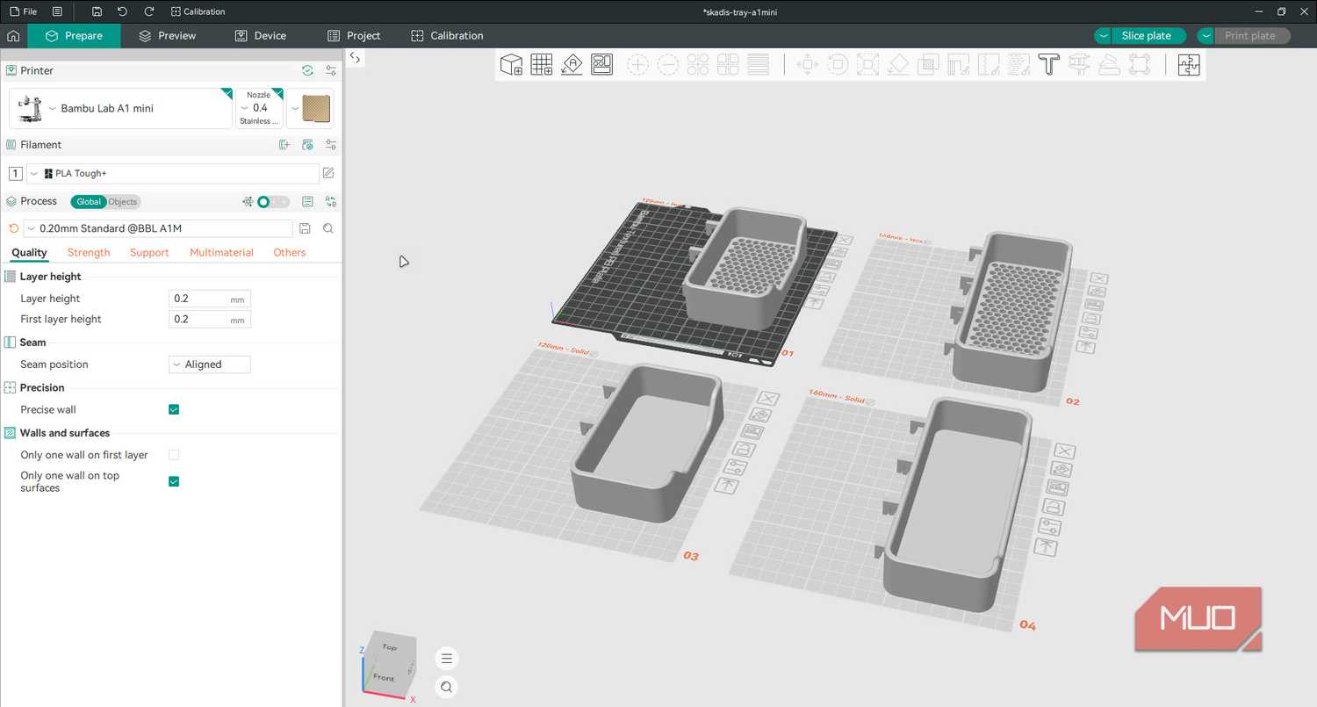The image size is (1317, 707).
Task: Collapse the sidebar with the arrow button
Action: [355, 57]
